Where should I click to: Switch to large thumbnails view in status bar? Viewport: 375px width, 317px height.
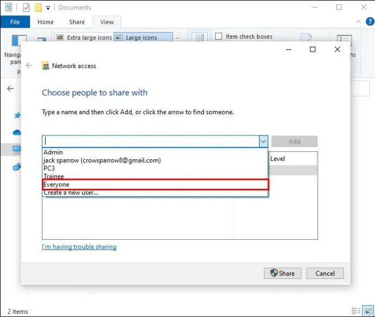pos(368,311)
